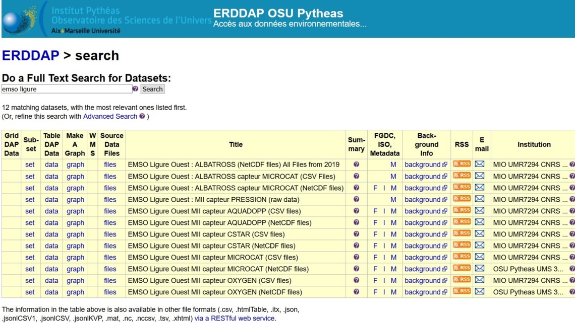Click RSS icon for CSTAR (NetCDF files) row
Screen dimensions: 575x323
(462, 245)
